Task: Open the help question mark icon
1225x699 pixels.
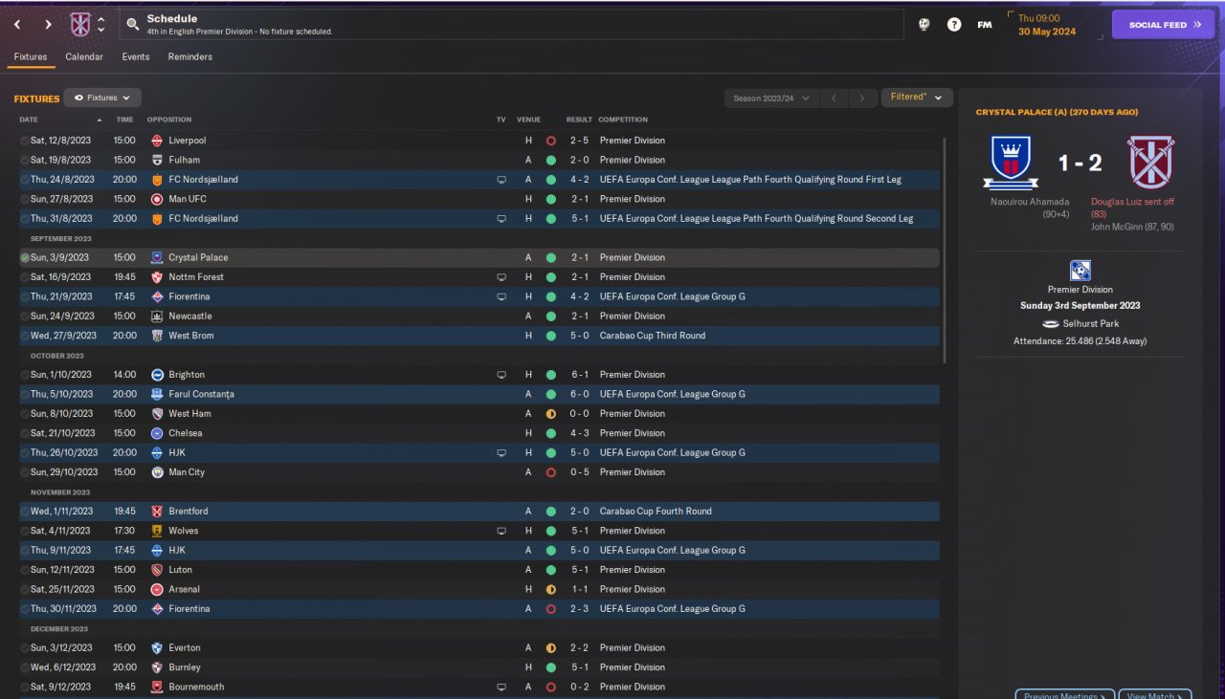Action: click(x=954, y=25)
